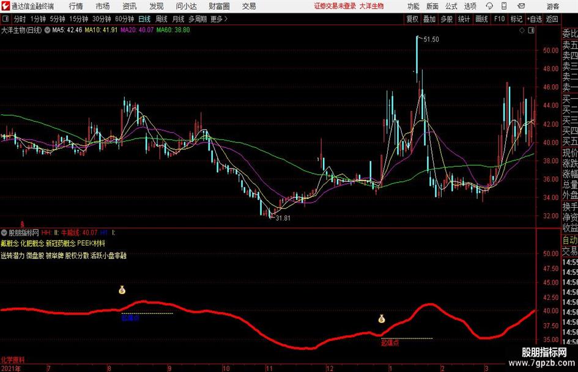Image resolution: width=578 pixels, height=372 pixels.
Task: Click the 多股 toolbar button
Action: coord(446,19)
